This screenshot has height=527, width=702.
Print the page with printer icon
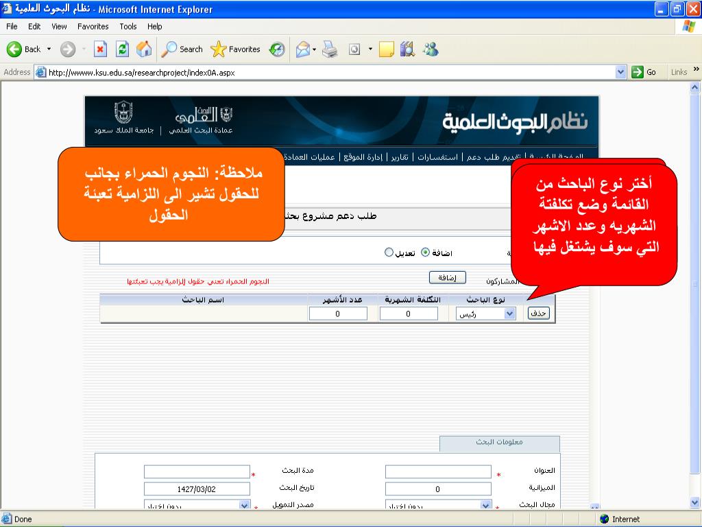click(330, 49)
